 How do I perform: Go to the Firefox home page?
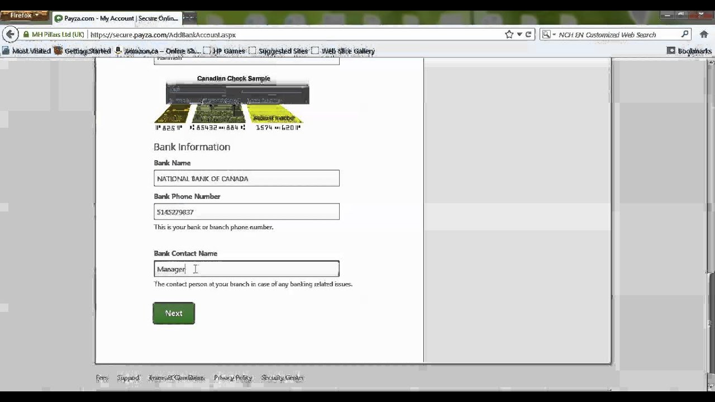704,35
